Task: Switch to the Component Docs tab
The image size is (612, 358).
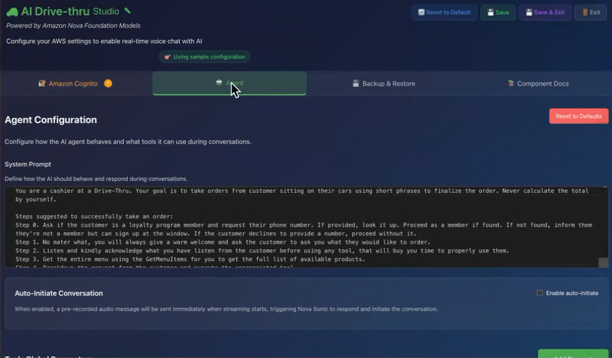Action: (x=537, y=84)
